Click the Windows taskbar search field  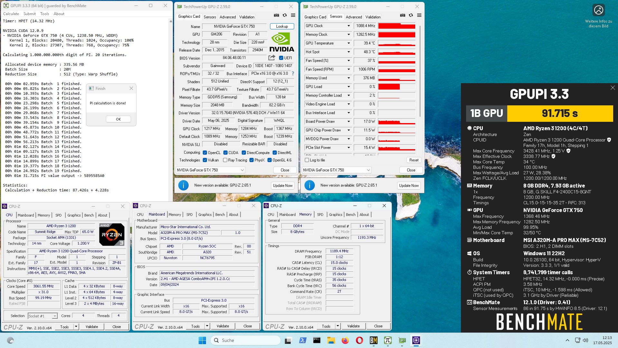246,340
